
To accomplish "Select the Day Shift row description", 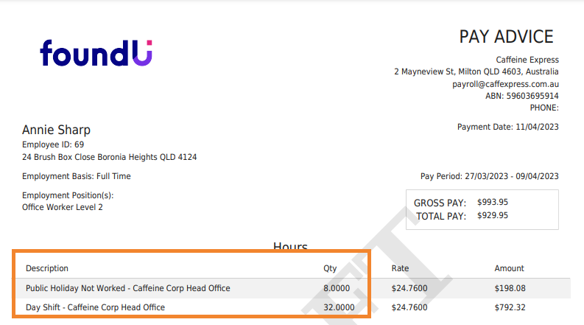I will pyautogui.click(x=95, y=307).
